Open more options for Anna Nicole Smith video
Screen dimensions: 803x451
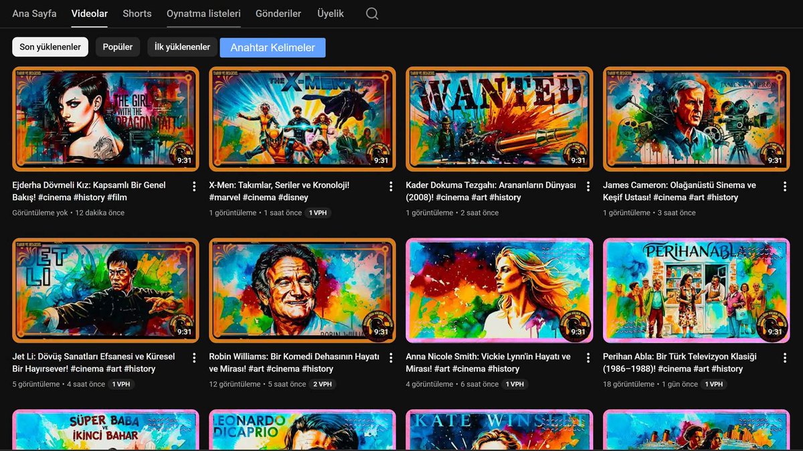[x=588, y=357]
